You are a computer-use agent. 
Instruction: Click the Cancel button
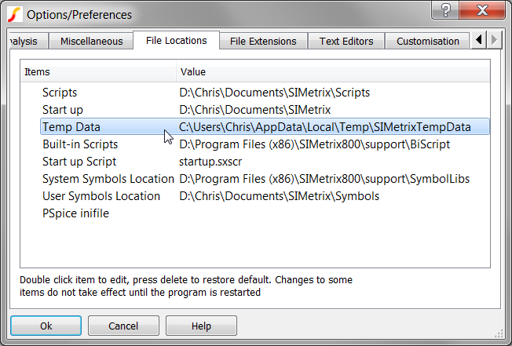[123, 326]
